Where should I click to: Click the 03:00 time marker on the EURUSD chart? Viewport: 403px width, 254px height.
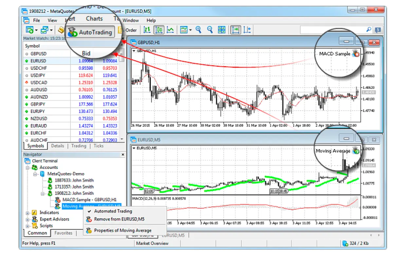click(x=149, y=191)
